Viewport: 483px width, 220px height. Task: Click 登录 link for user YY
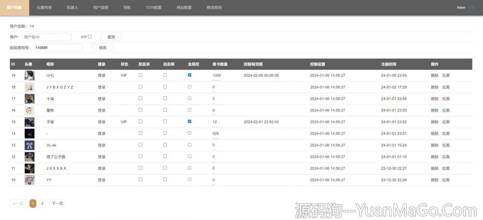[x=102, y=180]
